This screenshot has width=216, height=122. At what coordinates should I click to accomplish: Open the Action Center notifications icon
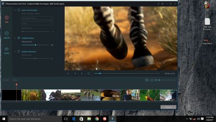click(202, 119)
